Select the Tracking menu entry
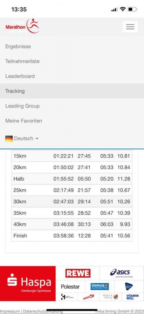Image resolution: width=144 pixels, height=314 pixels. click(x=72, y=91)
